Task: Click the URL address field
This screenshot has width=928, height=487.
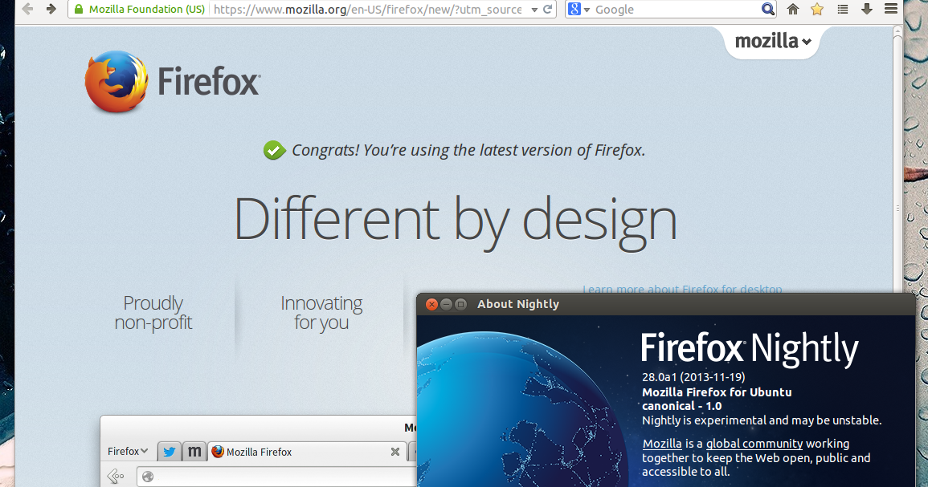Action: tap(367, 10)
